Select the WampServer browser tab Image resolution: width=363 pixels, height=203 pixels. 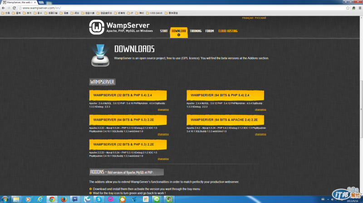tap(20, 2)
